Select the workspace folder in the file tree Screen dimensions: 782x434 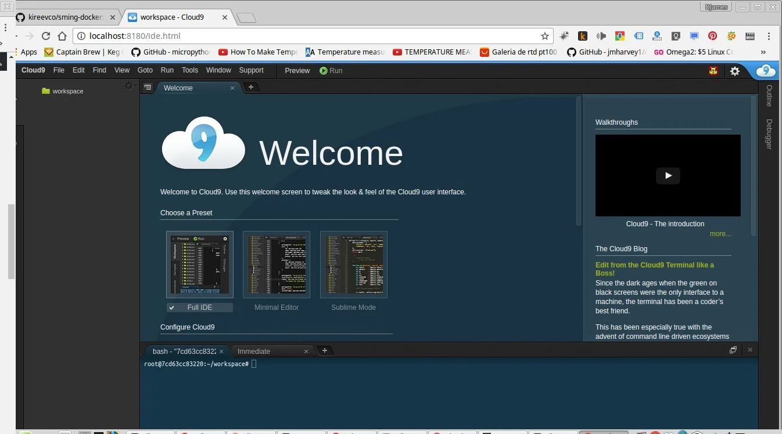pyautogui.click(x=63, y=91)
